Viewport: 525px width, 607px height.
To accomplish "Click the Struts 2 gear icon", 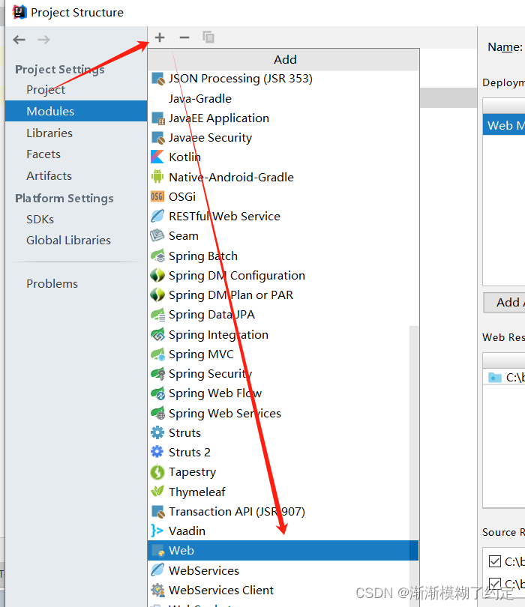I will click(x=157, y=452).
